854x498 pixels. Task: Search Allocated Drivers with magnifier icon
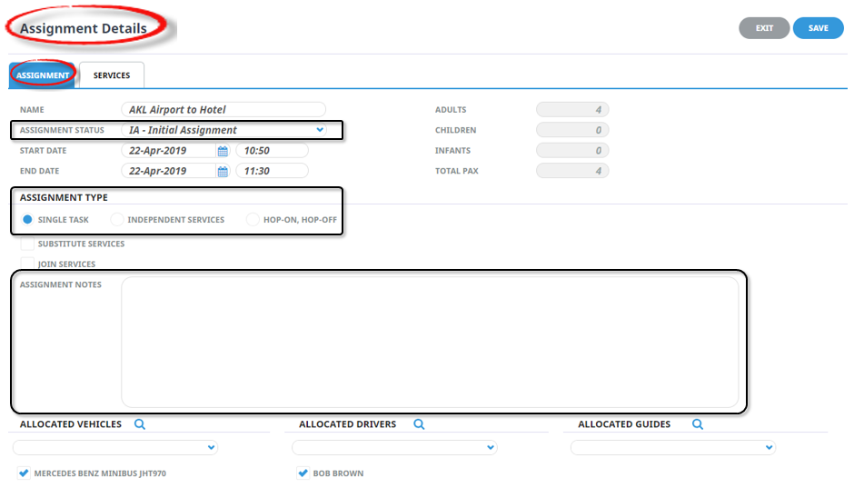[x=419, y=424]
